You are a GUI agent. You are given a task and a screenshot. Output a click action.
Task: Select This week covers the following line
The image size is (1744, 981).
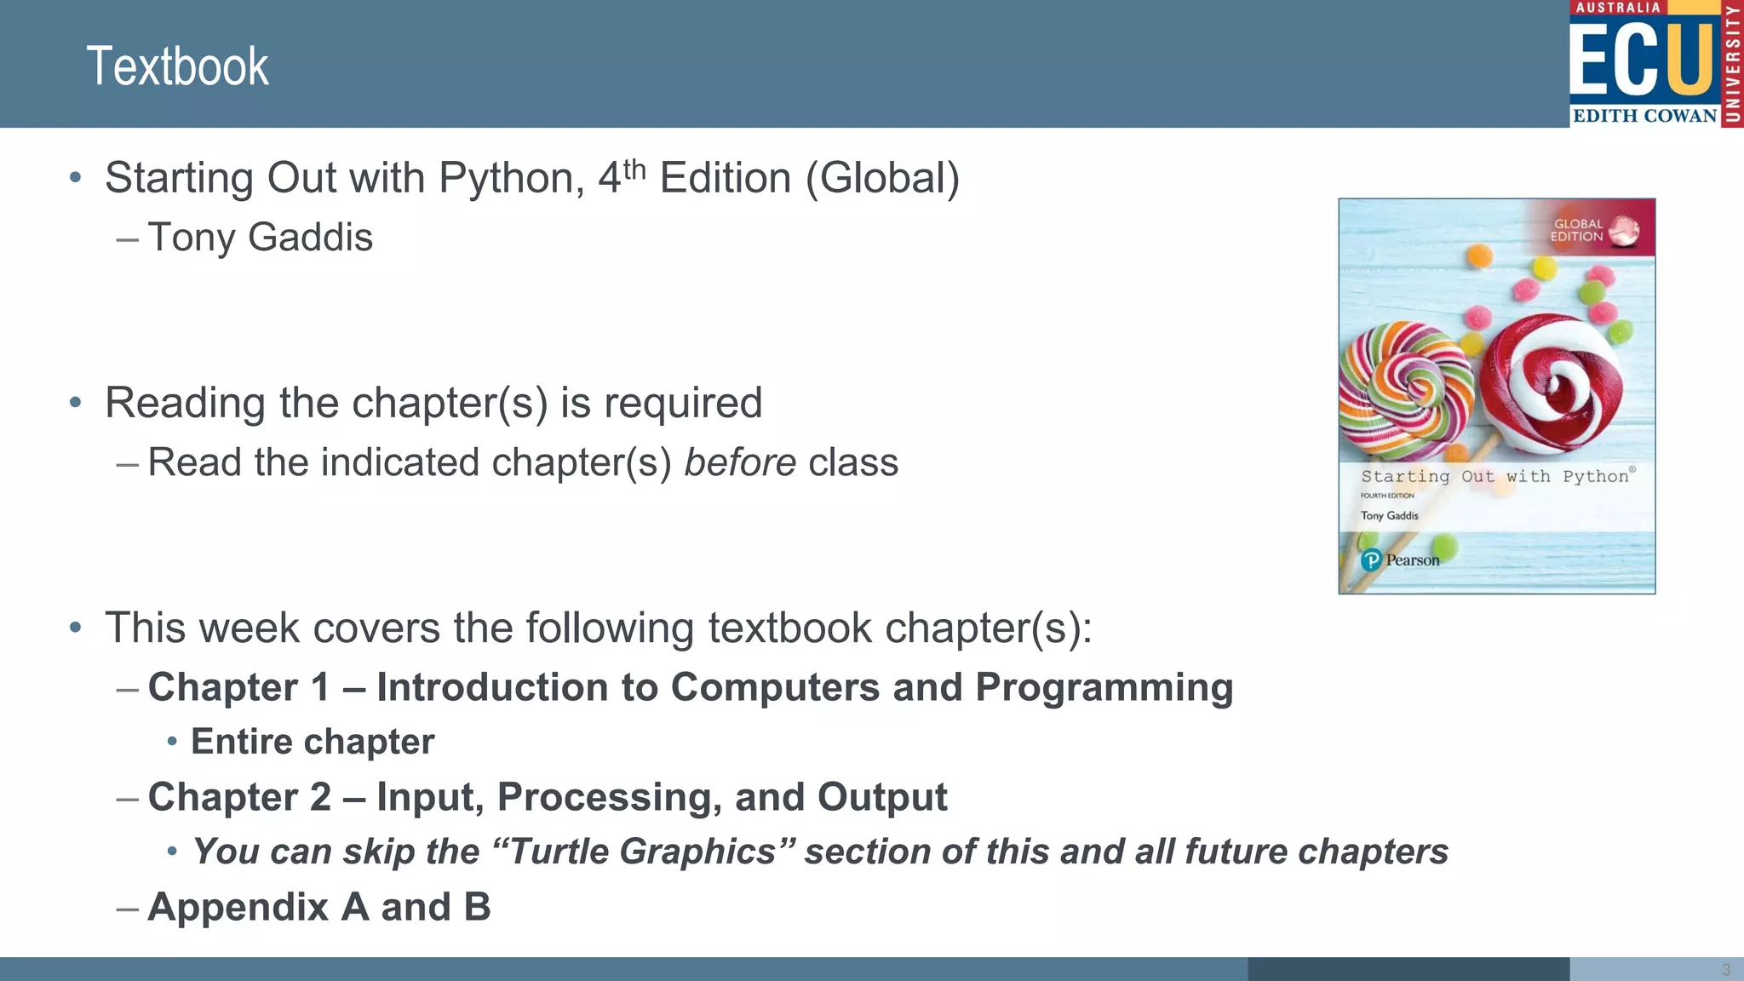point(598,628)
